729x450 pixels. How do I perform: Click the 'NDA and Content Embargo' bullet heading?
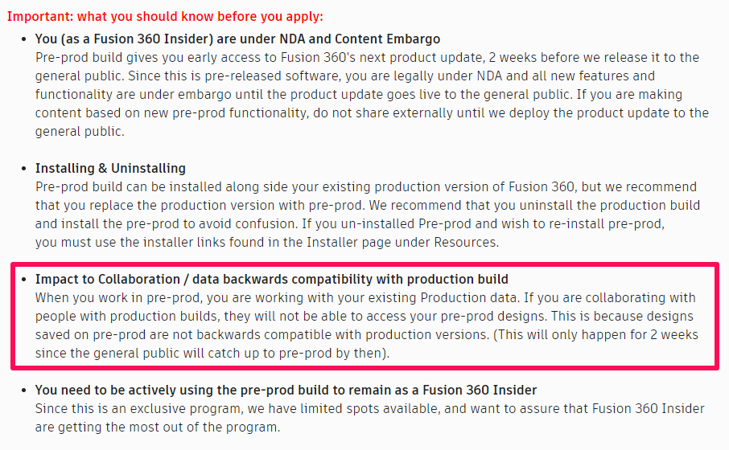(x=237, y=39)
